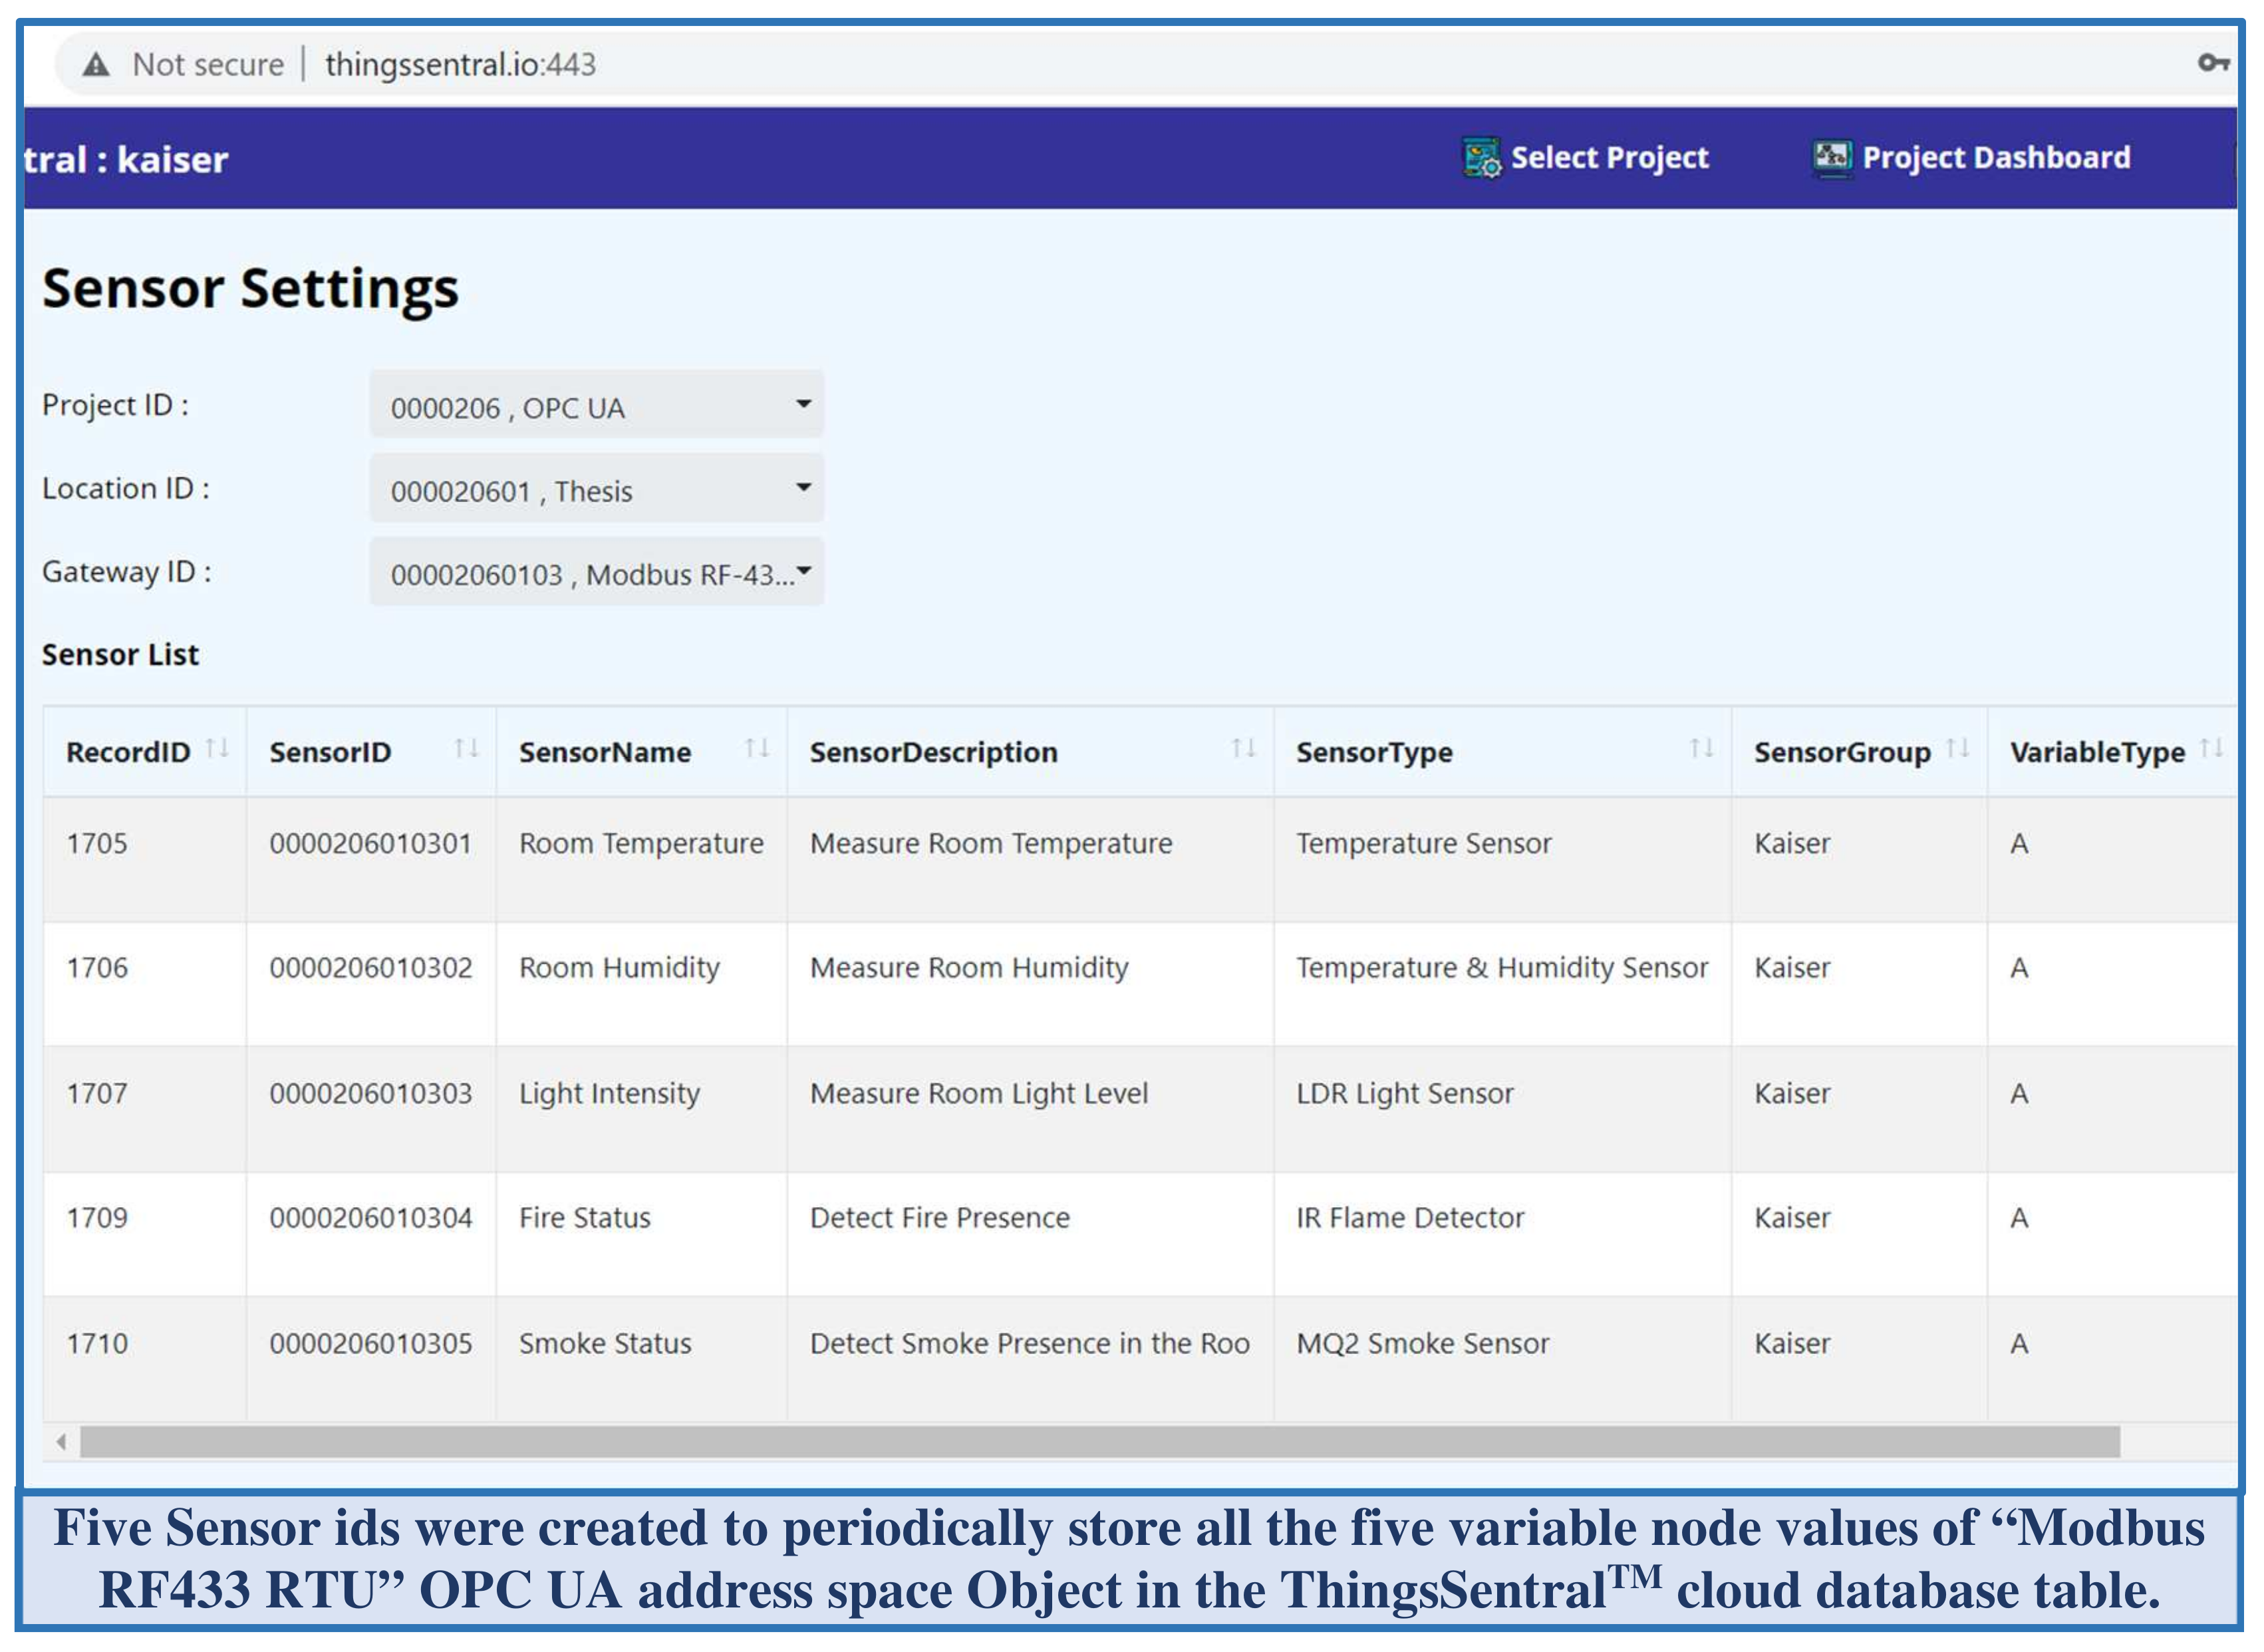Image resolution: width=2264 pixels, height=1652 pixels.
Task: Sort by SensorGroup column arrows
Action: coord(1957,748)
